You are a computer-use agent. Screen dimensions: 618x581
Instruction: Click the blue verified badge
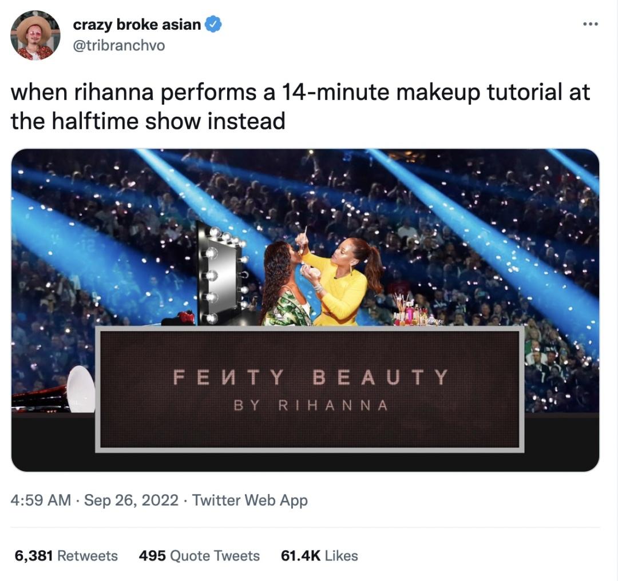click(x=213, y=25)
